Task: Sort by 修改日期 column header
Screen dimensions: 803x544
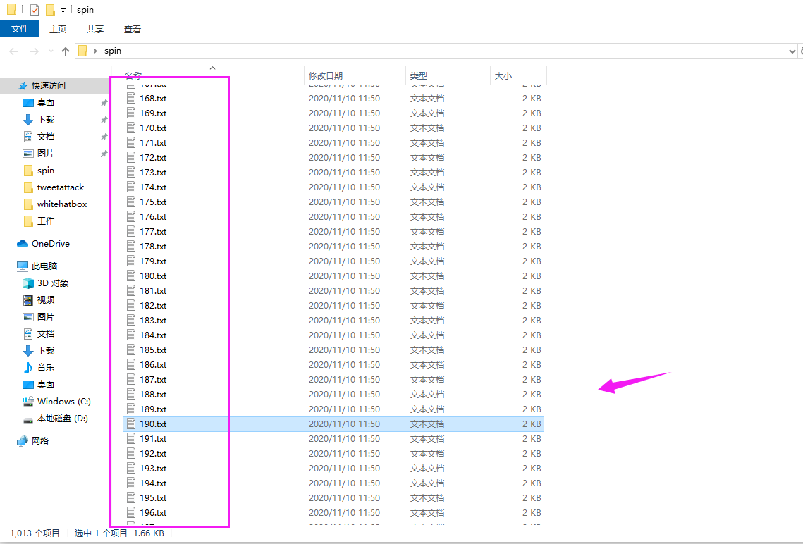Action: tap(326, 75)
